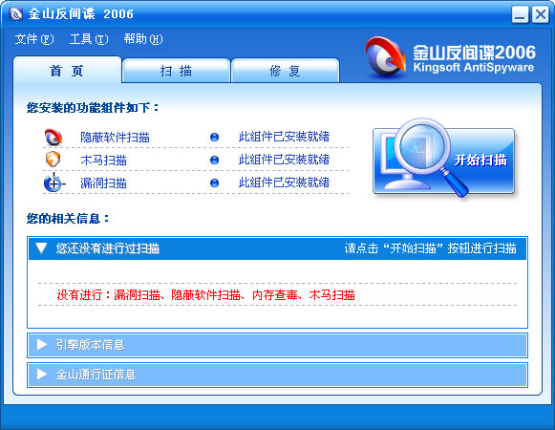The image size is (555, 430).
Task: Start scanning with the 开始扫描 button
Action: coord(443,161)
